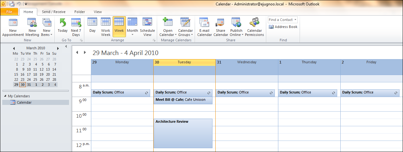Collapse the navigation pane

[66, 46]
